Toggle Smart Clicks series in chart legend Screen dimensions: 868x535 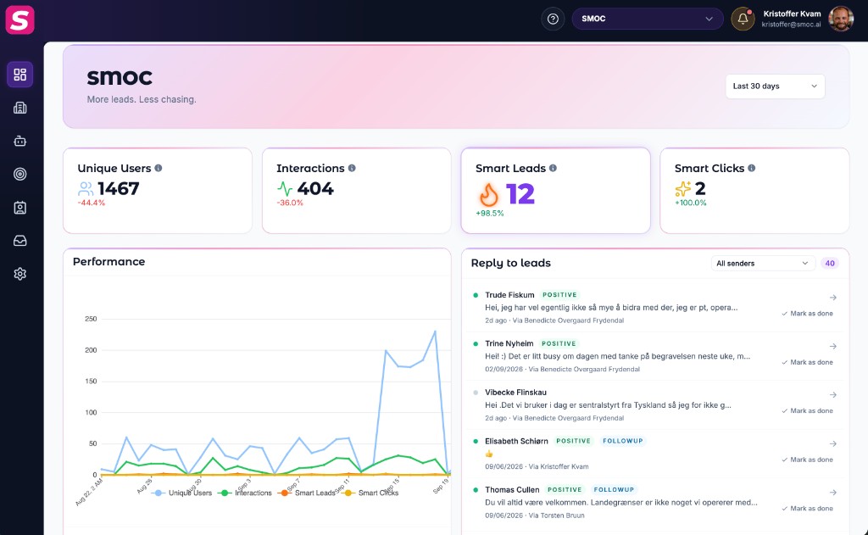tap(370, 493)
